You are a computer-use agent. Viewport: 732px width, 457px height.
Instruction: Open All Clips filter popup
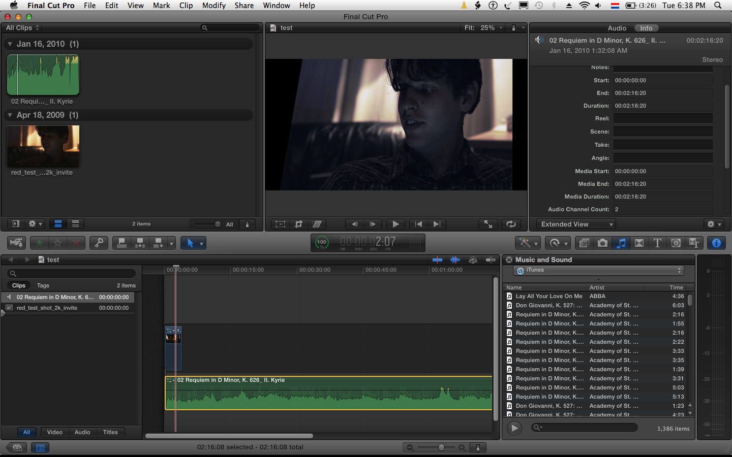coord(22,28)
